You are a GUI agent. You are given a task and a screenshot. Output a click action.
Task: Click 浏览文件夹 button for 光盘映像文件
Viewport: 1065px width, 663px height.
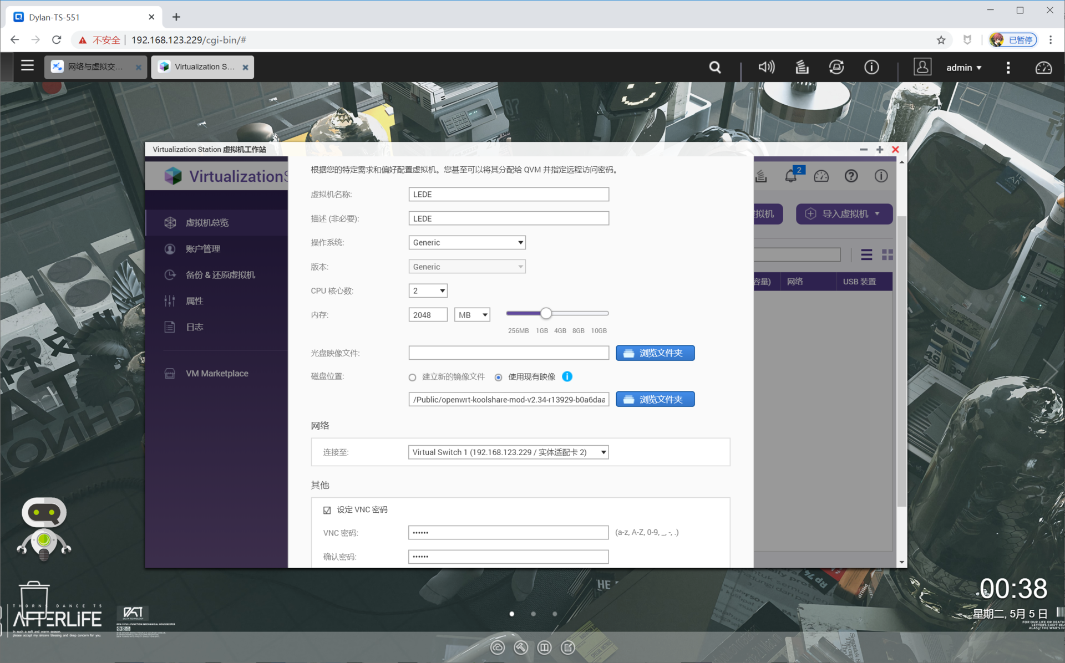click(655, 353)
